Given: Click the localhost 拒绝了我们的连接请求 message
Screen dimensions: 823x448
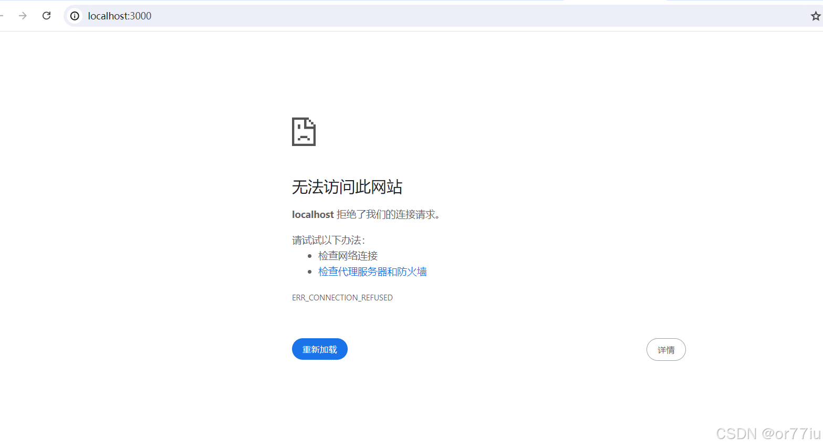Looking at the screenshot, I should click(x=366, y=214).
